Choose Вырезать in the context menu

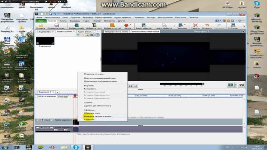tap(89, 86)
